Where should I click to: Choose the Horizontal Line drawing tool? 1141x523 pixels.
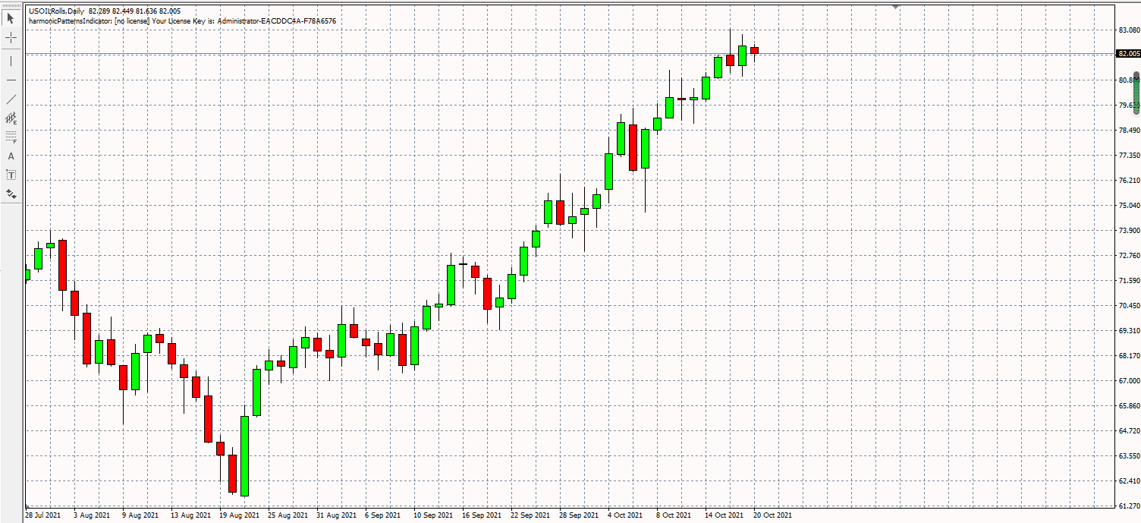tap(11, 80)
